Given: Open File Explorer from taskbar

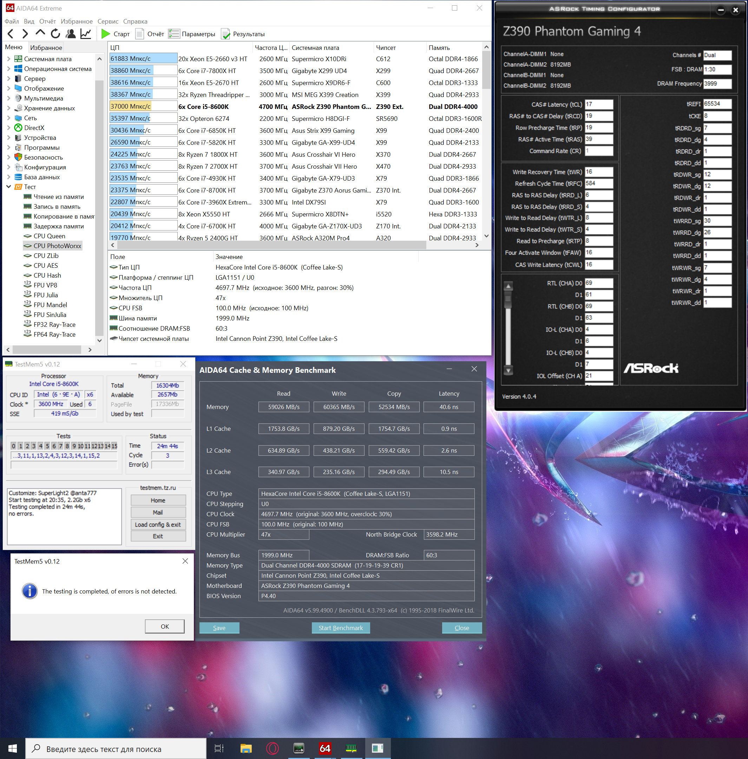Looking at the screenshot, I should point(246,748).
